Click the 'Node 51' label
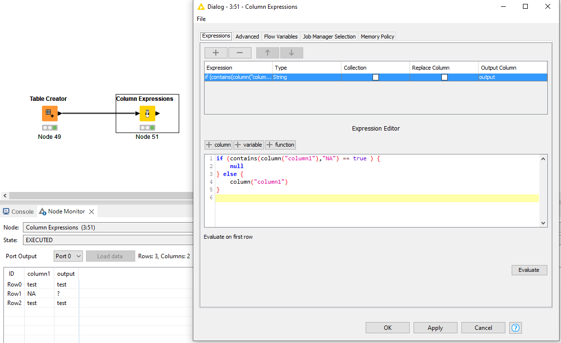Image resolution: width=561 pixels, height=343 pixels. click(x=147, y=137)
